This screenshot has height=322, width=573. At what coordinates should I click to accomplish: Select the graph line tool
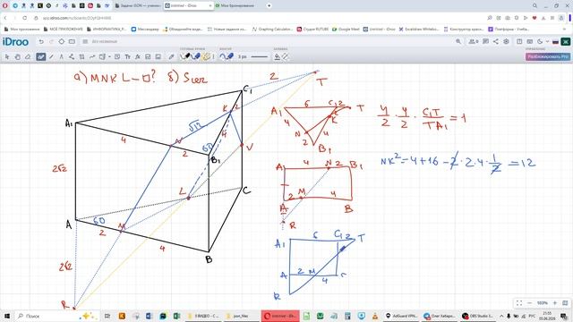click(x=92, y=57)
